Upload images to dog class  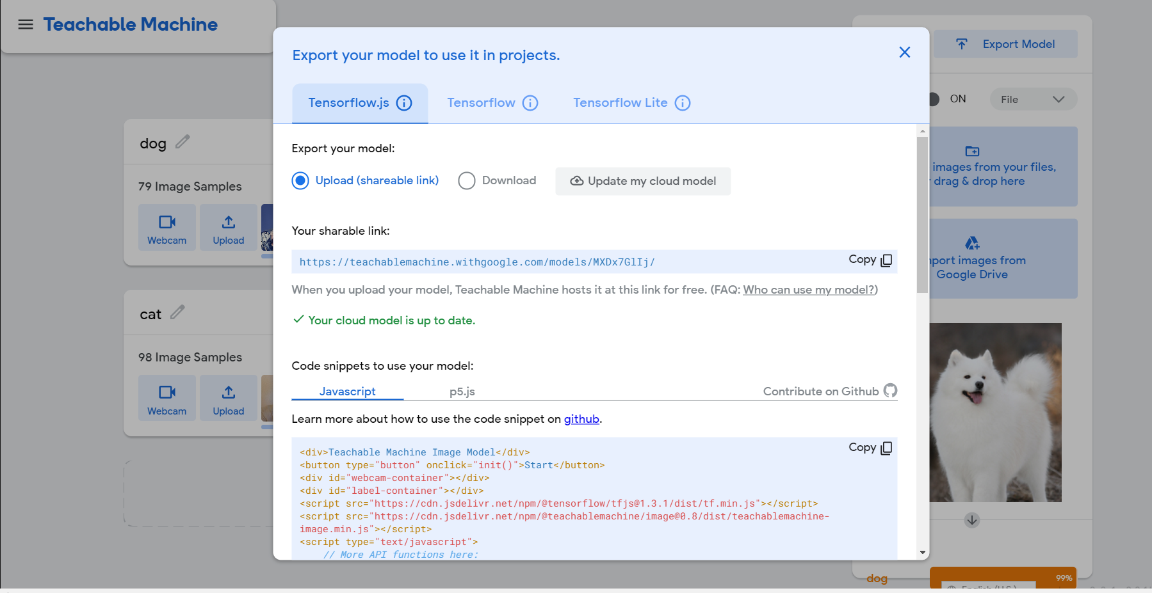pos(229,228)
